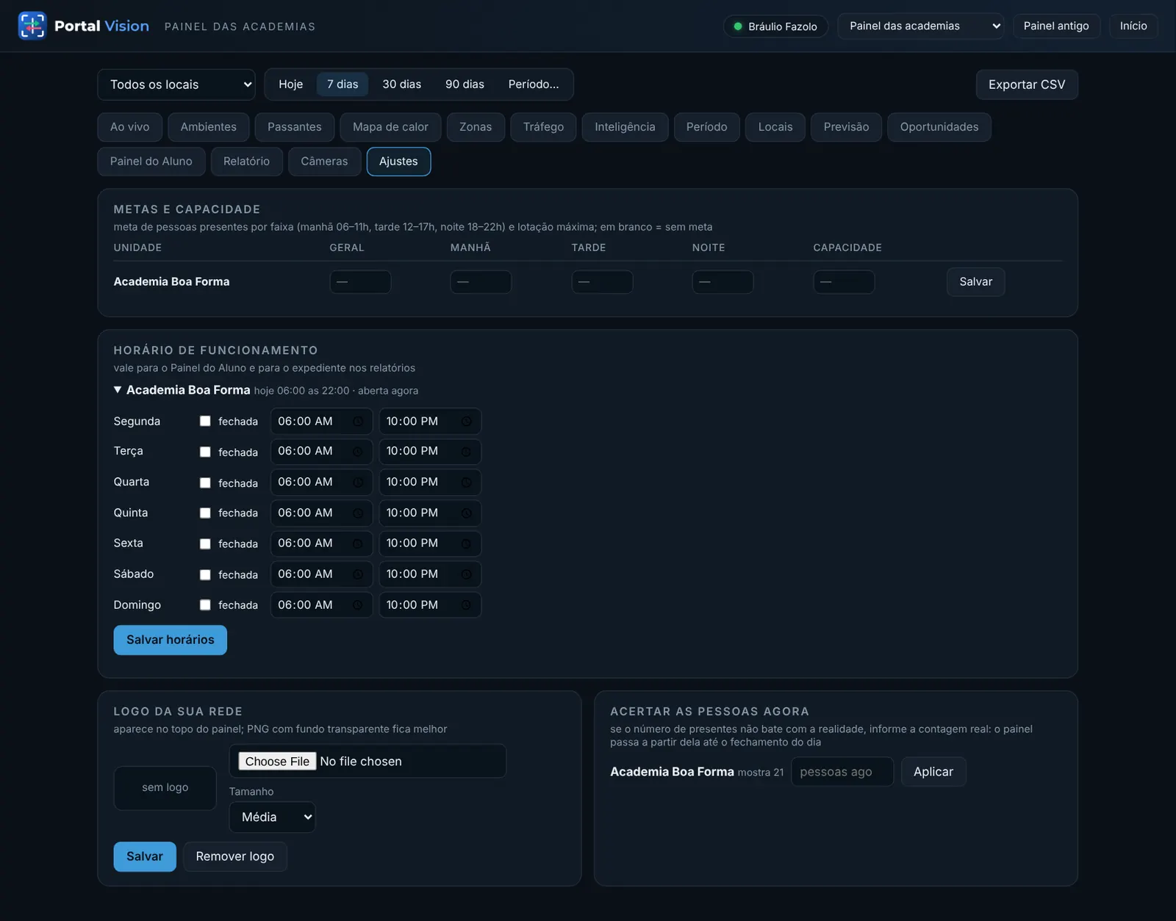
Task: Check the Terça fechada checkbox
Action: [x=205, y=452]
